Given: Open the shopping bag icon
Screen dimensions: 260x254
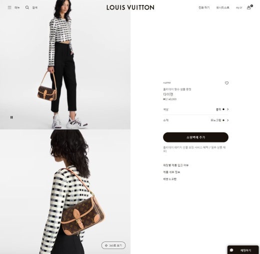Looking at the screenshot, I should (x=249, y=7).
